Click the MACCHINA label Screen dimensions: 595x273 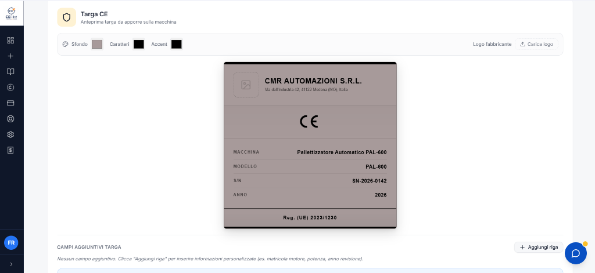coord(246,152)
